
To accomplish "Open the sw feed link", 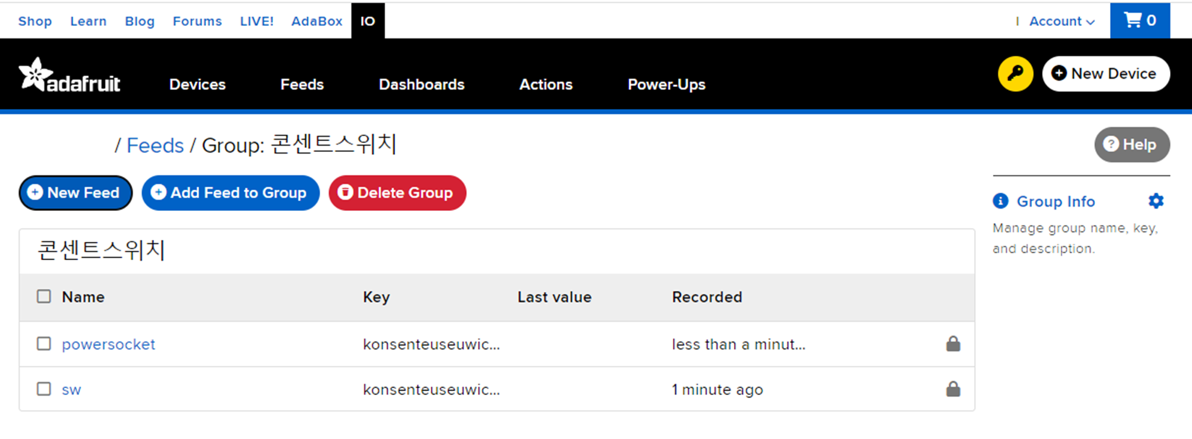I will point(71,390).
